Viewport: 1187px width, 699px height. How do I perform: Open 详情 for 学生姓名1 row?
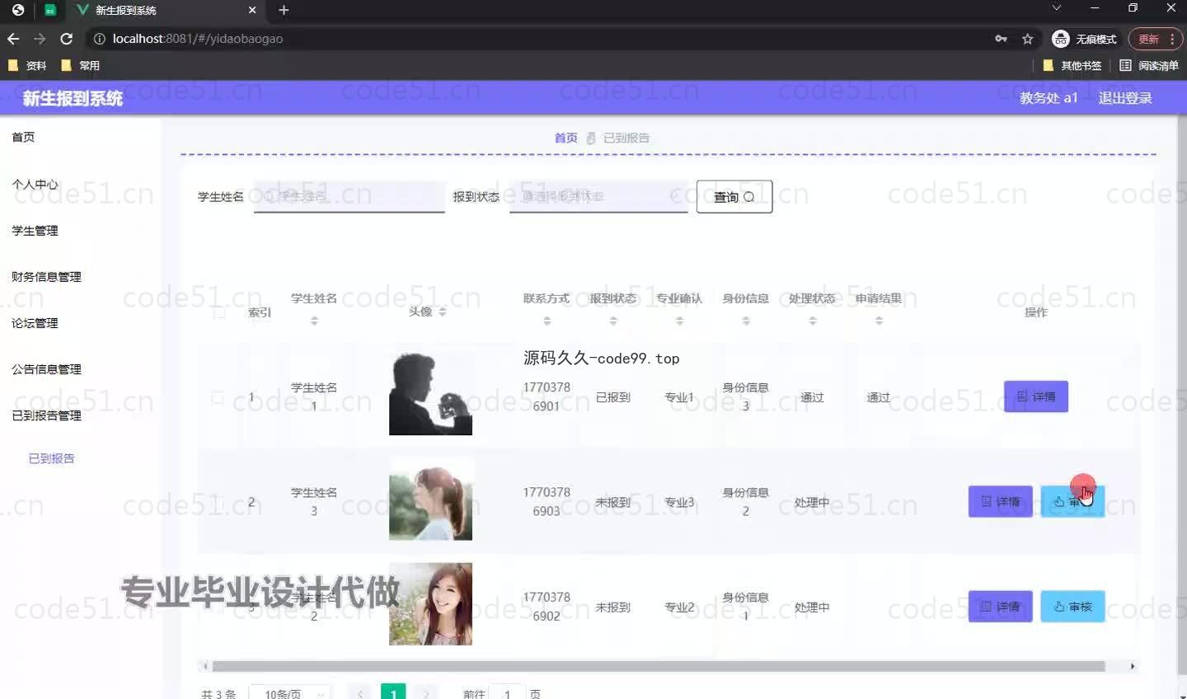1036,396
